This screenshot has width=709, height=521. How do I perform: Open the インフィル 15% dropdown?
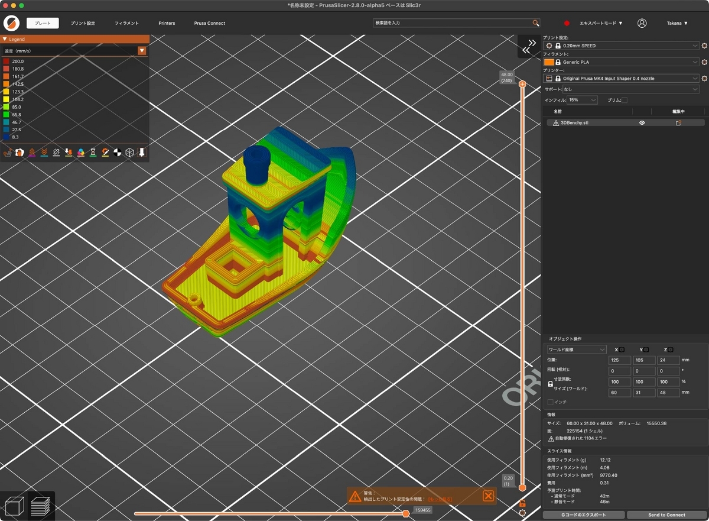tap(582, 100)
